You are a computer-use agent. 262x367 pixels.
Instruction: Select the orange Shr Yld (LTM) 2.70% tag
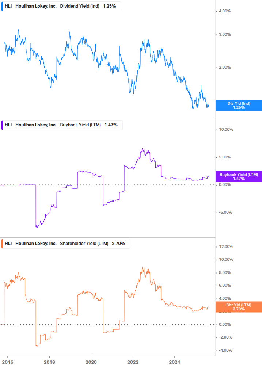click(x=239, y=307)
